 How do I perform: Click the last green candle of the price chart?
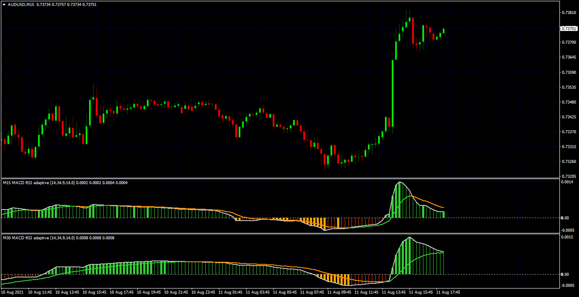[443, 31]
